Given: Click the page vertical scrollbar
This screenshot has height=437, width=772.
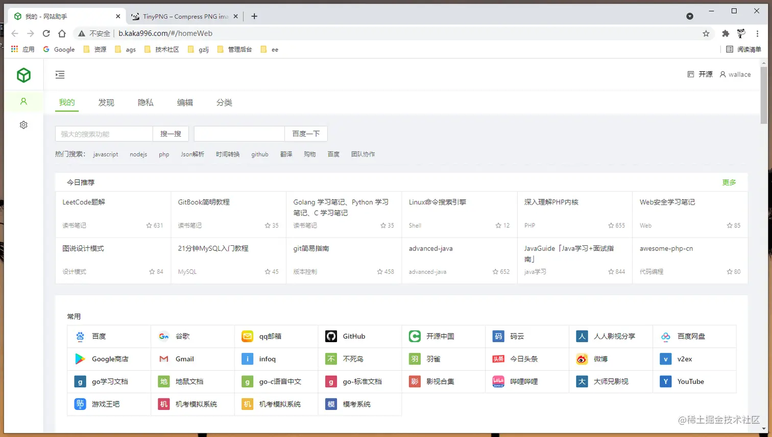Looking at the screenshot, I should tap(764, 95).
